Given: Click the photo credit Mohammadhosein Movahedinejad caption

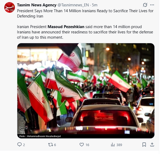Looking at the screenshot, I should pyautogui.click(x=40, y=136).
